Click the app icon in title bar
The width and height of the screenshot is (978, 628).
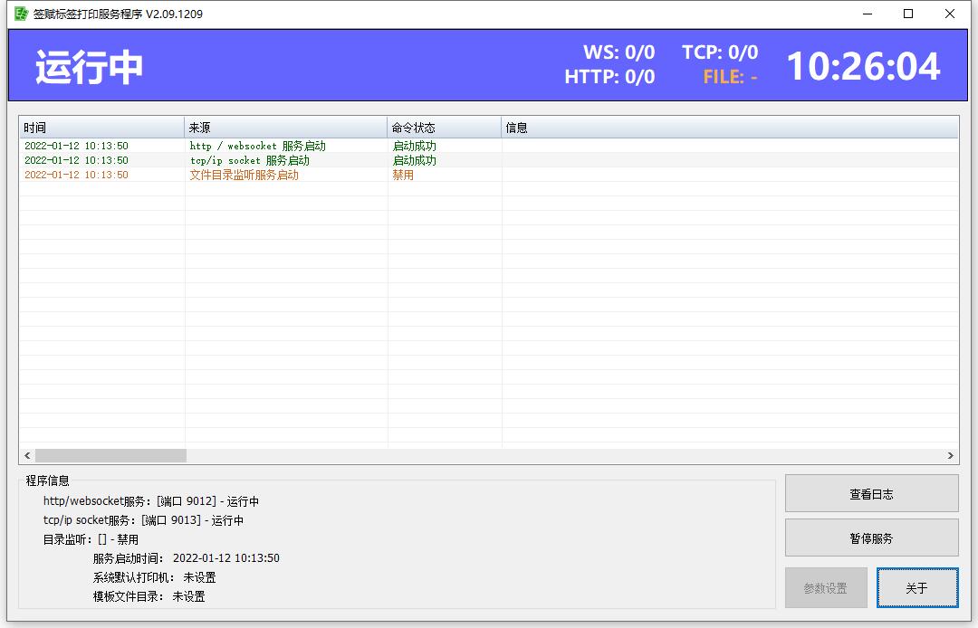pos(21,14)
